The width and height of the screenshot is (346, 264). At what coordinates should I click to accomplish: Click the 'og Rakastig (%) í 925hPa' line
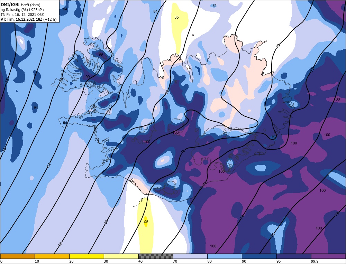point(22,10)
